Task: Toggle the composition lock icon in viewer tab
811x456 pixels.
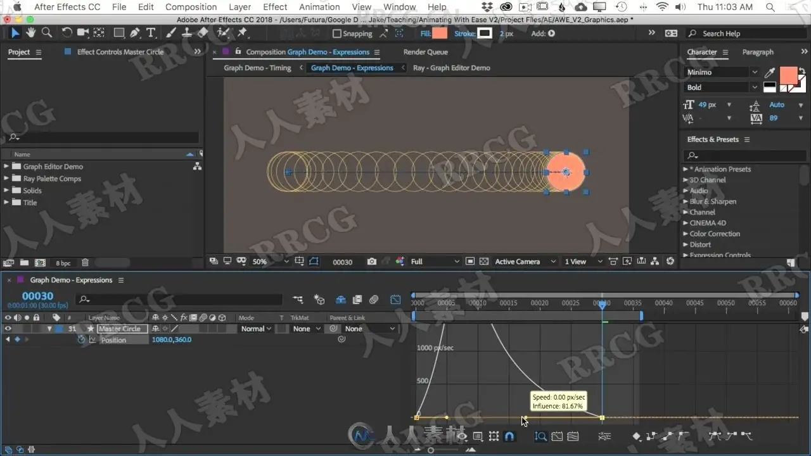Action: pos(238,52)
